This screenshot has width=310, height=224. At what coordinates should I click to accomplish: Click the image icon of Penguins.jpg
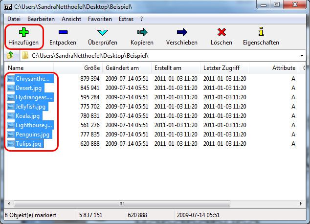pos(10,134)
